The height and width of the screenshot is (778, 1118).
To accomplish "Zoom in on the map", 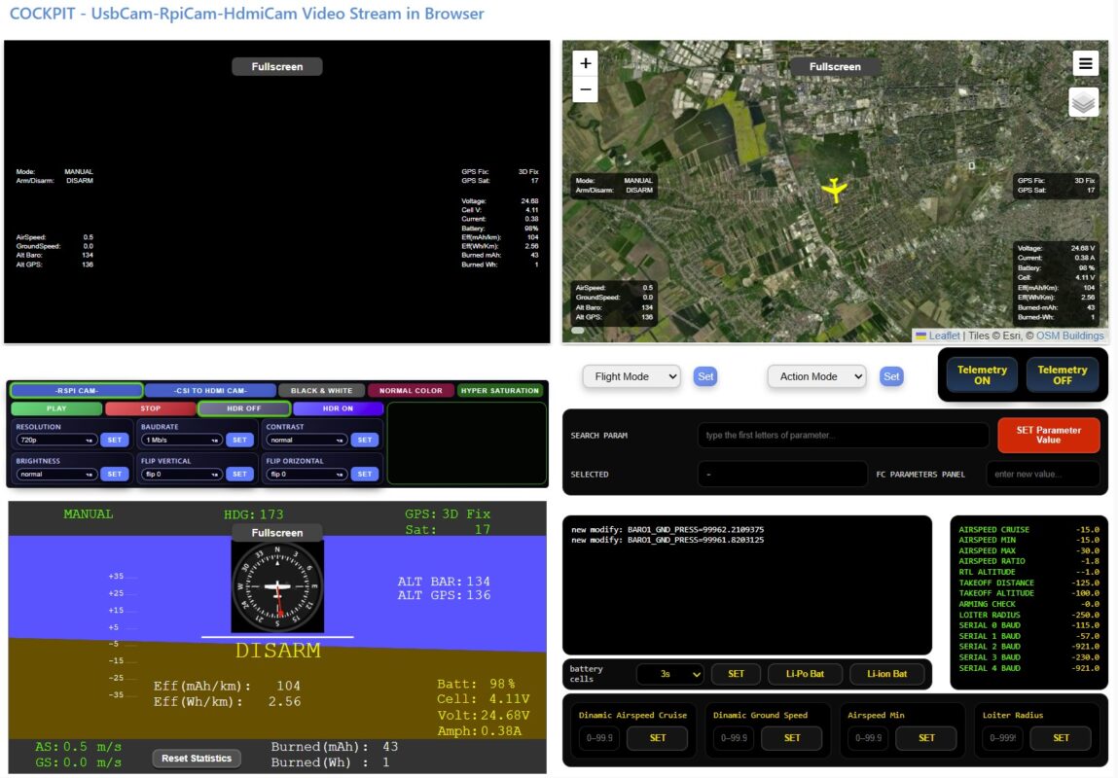I will click(585, 63).
